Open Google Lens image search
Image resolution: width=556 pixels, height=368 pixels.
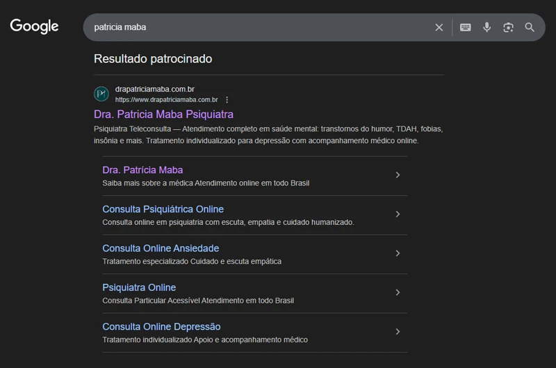508,27
